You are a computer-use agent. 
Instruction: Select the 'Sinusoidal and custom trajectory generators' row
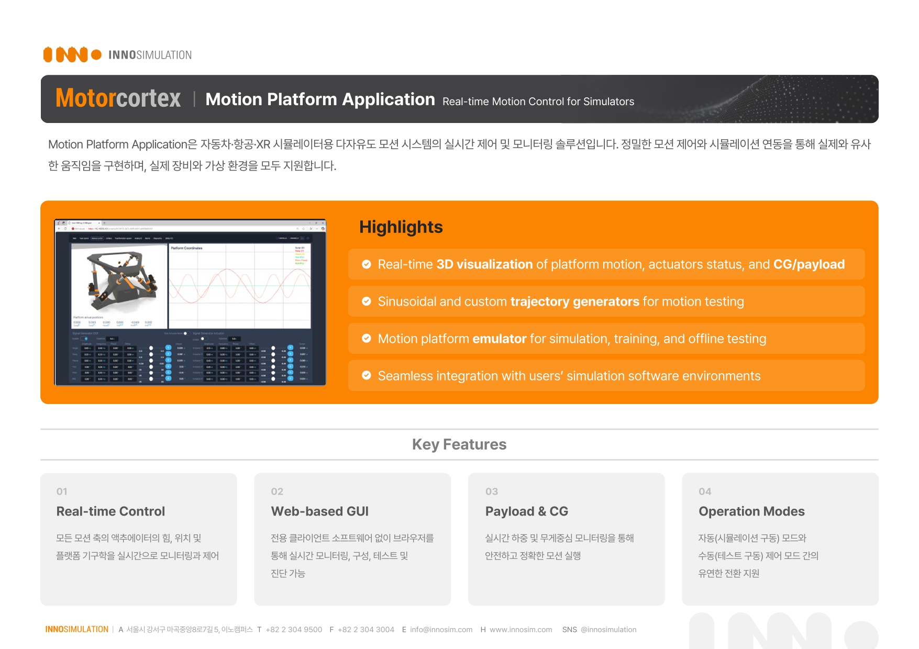(x=606, y=301)
